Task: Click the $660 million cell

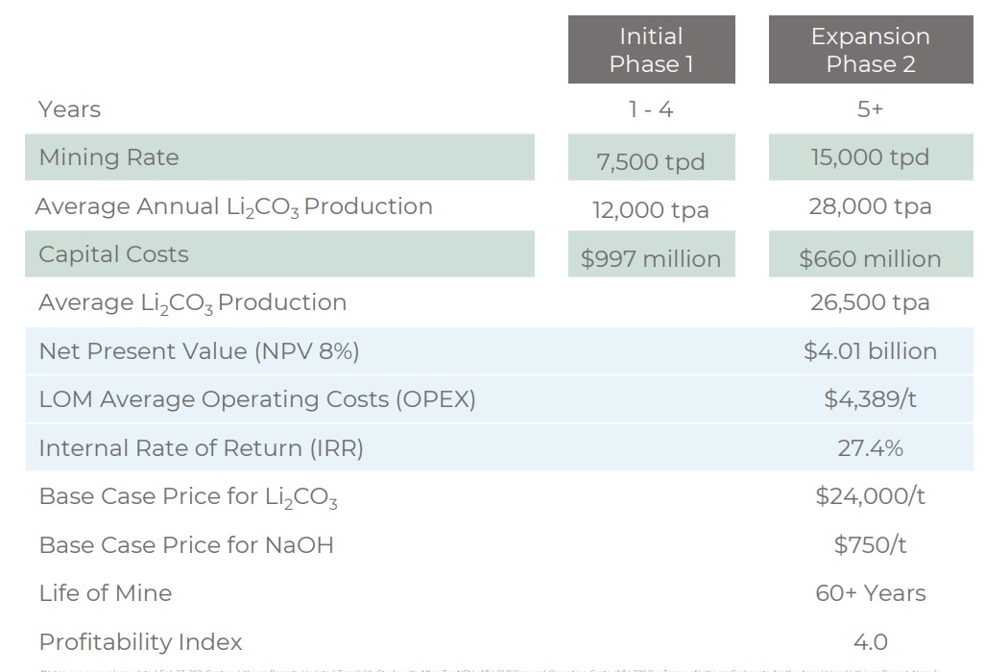Action: [x=870, y=258]
